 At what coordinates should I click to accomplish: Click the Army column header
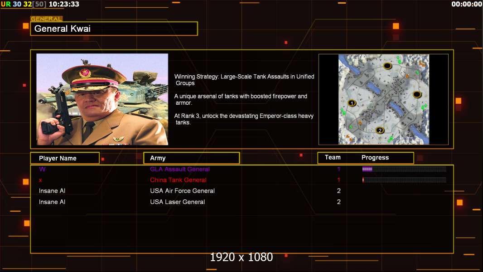click(192, 158)
